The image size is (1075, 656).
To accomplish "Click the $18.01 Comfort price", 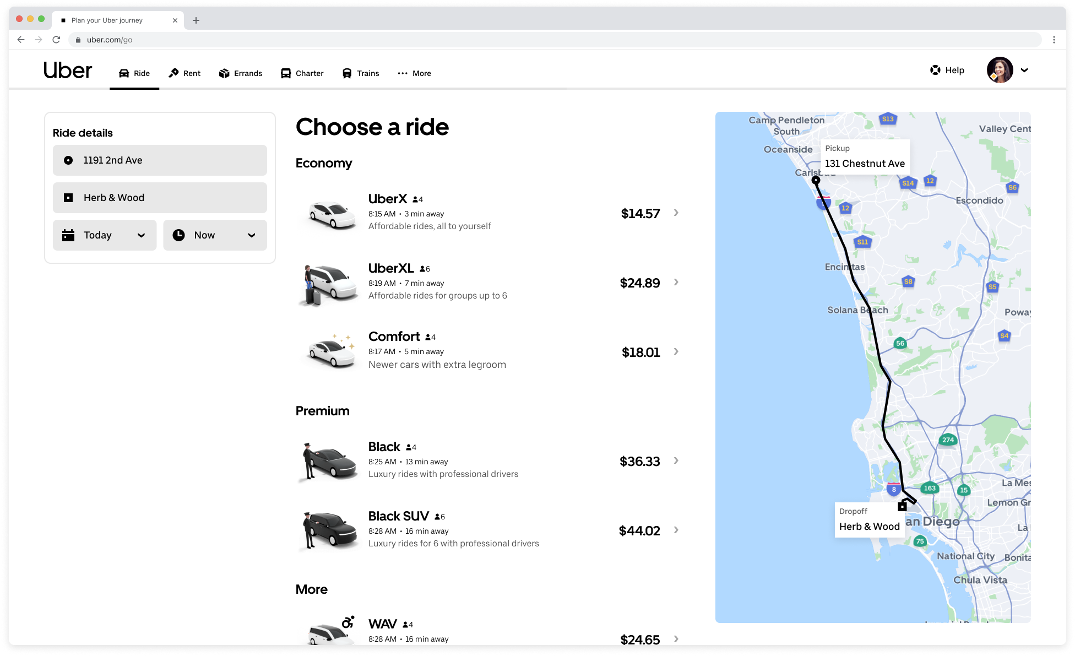I will (641, 353).
